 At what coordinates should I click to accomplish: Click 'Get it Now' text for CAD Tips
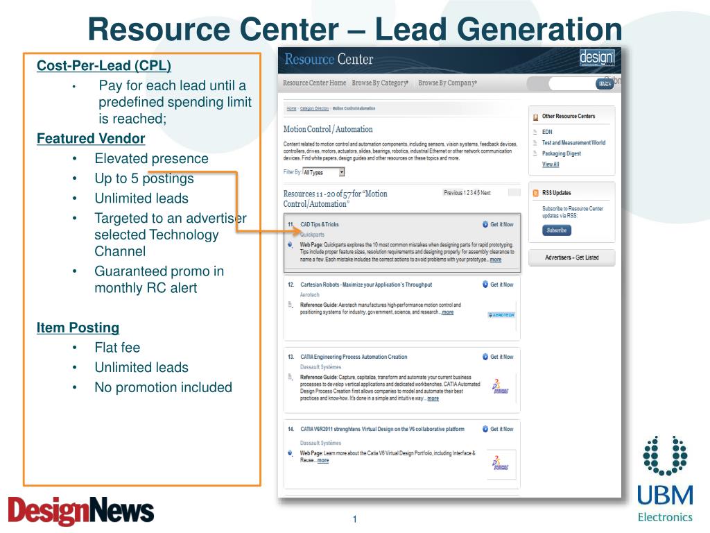pos(502,224)
